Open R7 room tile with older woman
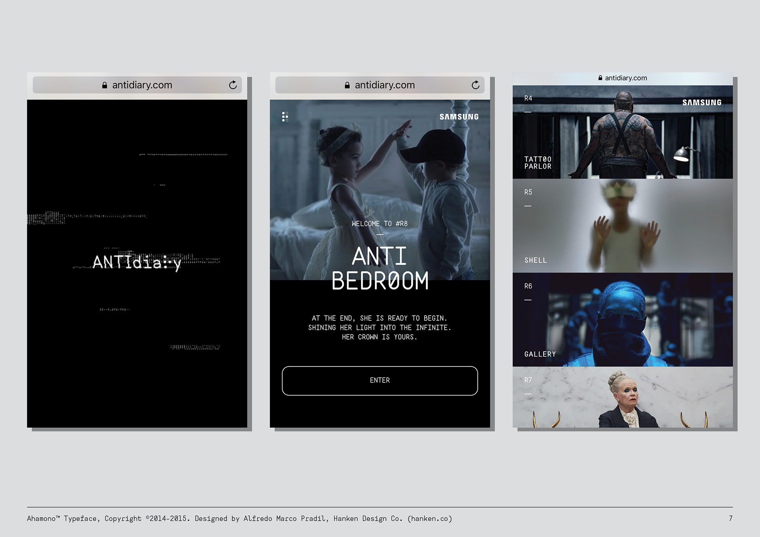The height and width of the screenshot is (537, 760). point(622,397)
